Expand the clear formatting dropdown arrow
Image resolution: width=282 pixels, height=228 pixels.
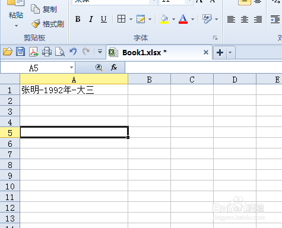(216, 19)
